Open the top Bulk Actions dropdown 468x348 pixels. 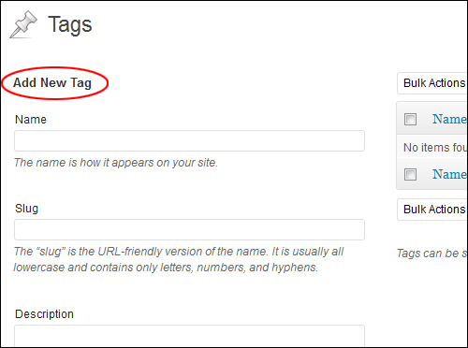[x=432, y=83]
